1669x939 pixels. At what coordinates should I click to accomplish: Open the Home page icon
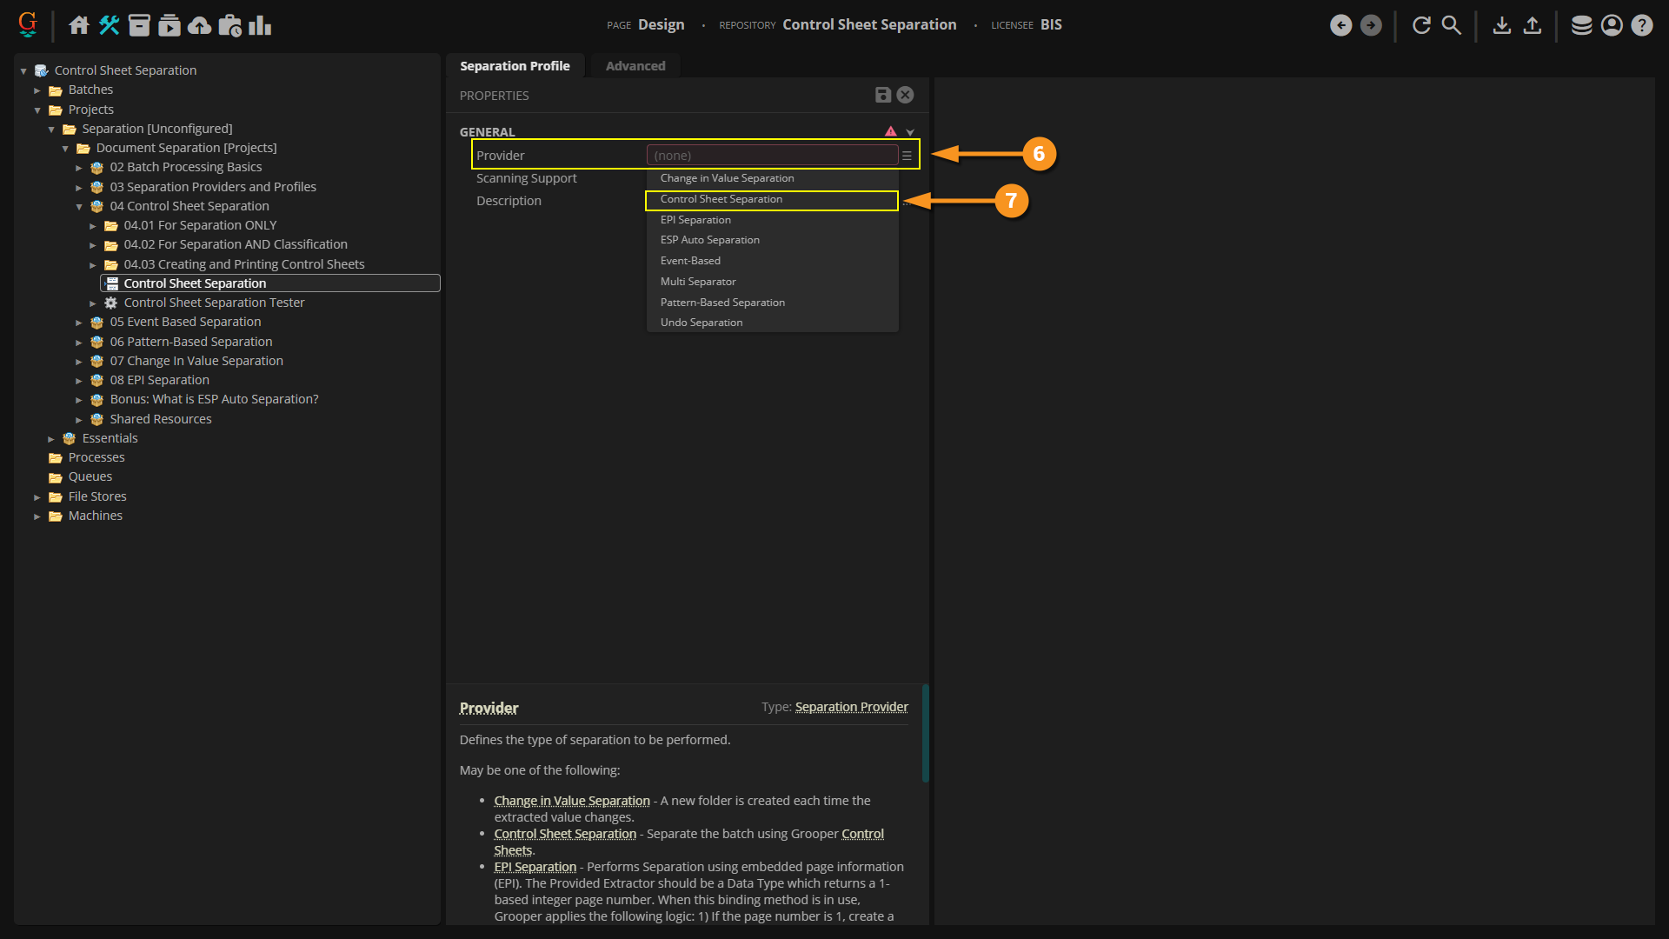coord(79,25)
